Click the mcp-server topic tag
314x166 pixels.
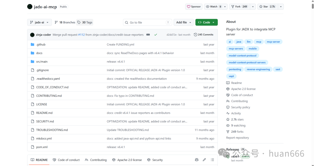(273, 42)
